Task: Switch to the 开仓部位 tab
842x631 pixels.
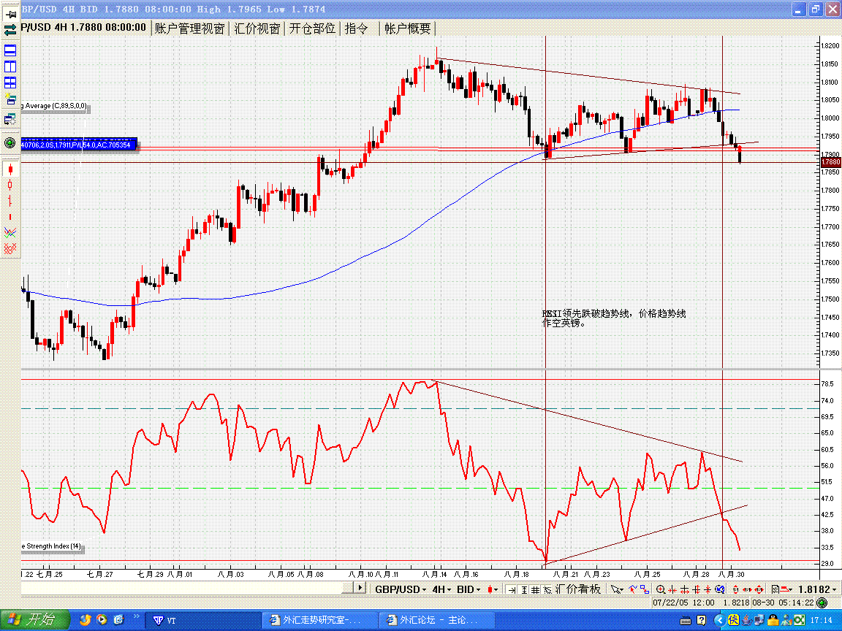Action: click(312, 28)
